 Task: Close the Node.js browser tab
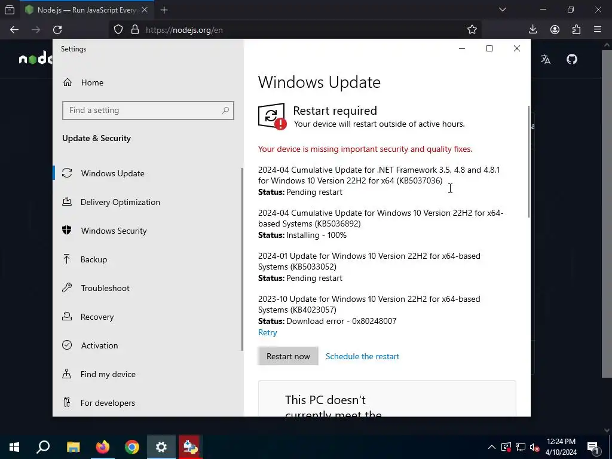pos(145,10)
